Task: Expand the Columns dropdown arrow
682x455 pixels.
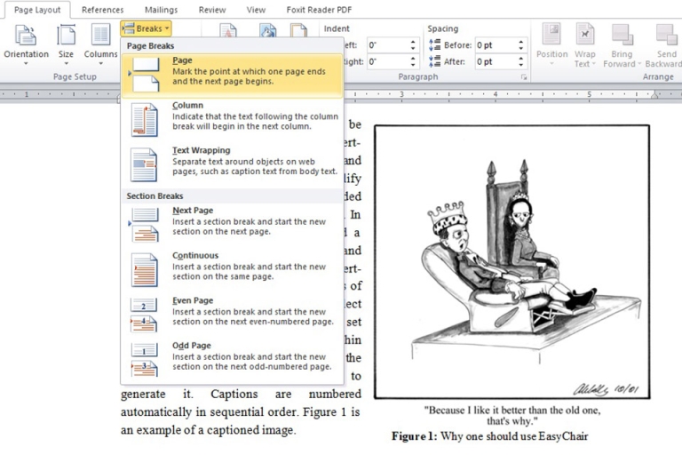Action: click(100, 64)
